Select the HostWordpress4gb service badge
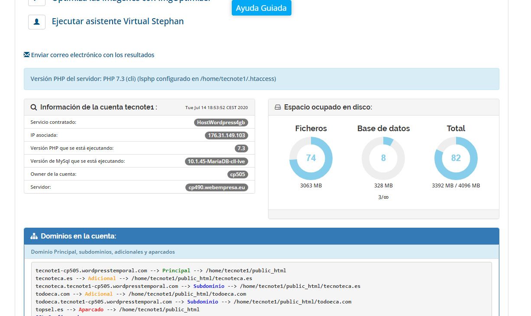This screenshot has height=316, width=531. pyautogui.click(x=221, y=123)
